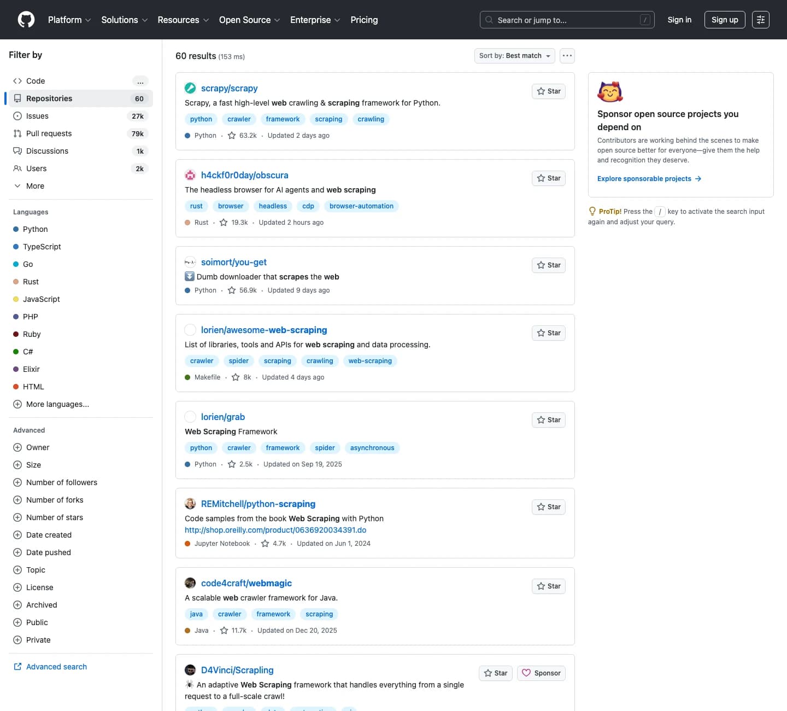This screenshot has height=711, width=787.
Task: Focus the Search or jump to field
Action: coord(567,20)
